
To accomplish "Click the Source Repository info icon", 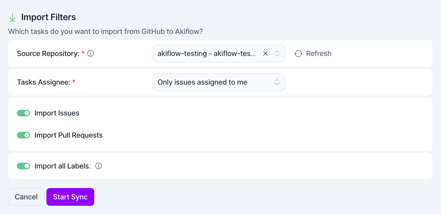I will [91, 54].
